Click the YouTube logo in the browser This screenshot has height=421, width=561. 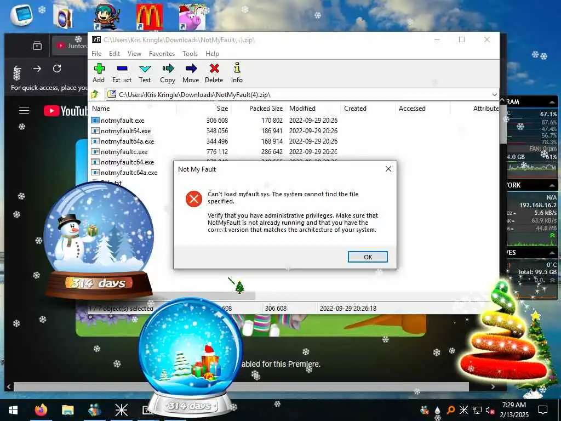click(66, 111)
